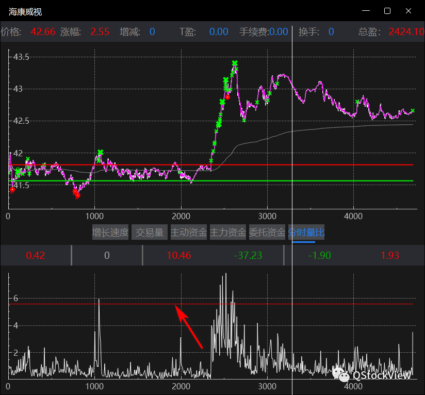Click the 0.42 value in indicator bar
Screen dimensions: 425x395
[36, 255]
